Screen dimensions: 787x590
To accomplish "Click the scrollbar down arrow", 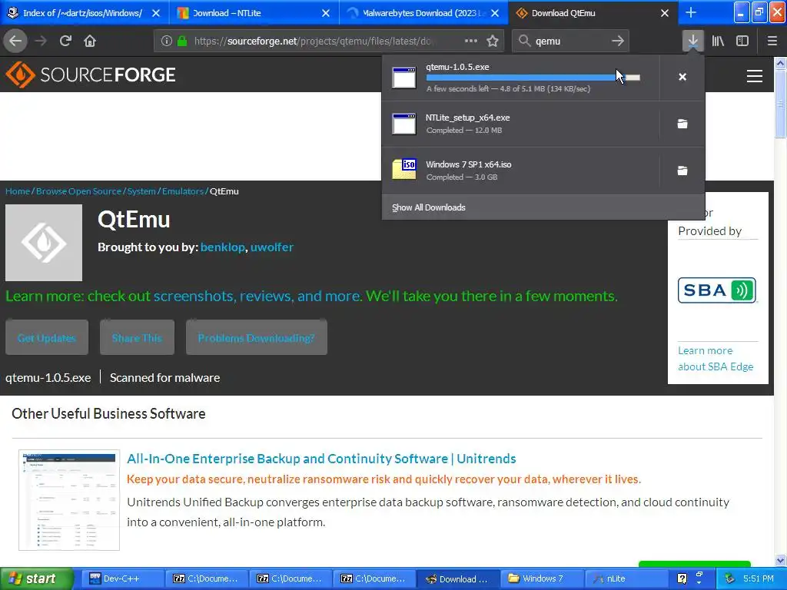I will tap(781, 560).
